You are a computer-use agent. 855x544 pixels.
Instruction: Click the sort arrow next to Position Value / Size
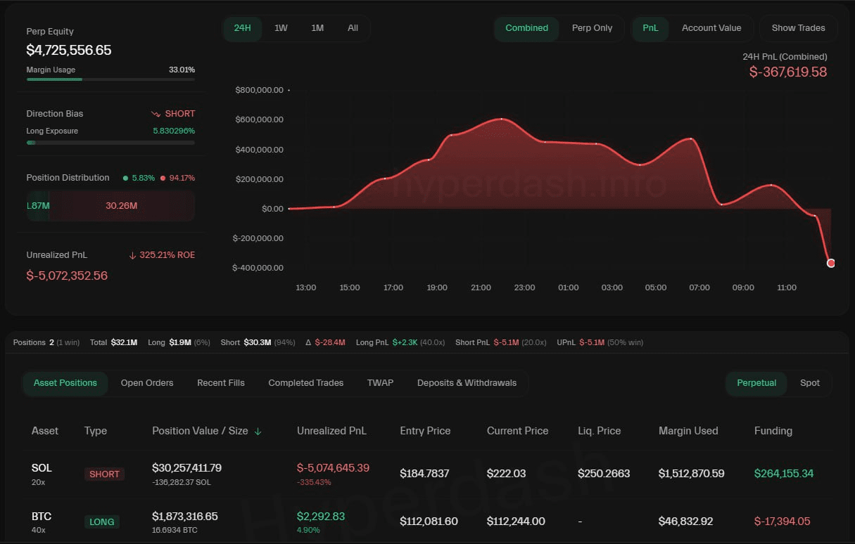tap(258, 432)
